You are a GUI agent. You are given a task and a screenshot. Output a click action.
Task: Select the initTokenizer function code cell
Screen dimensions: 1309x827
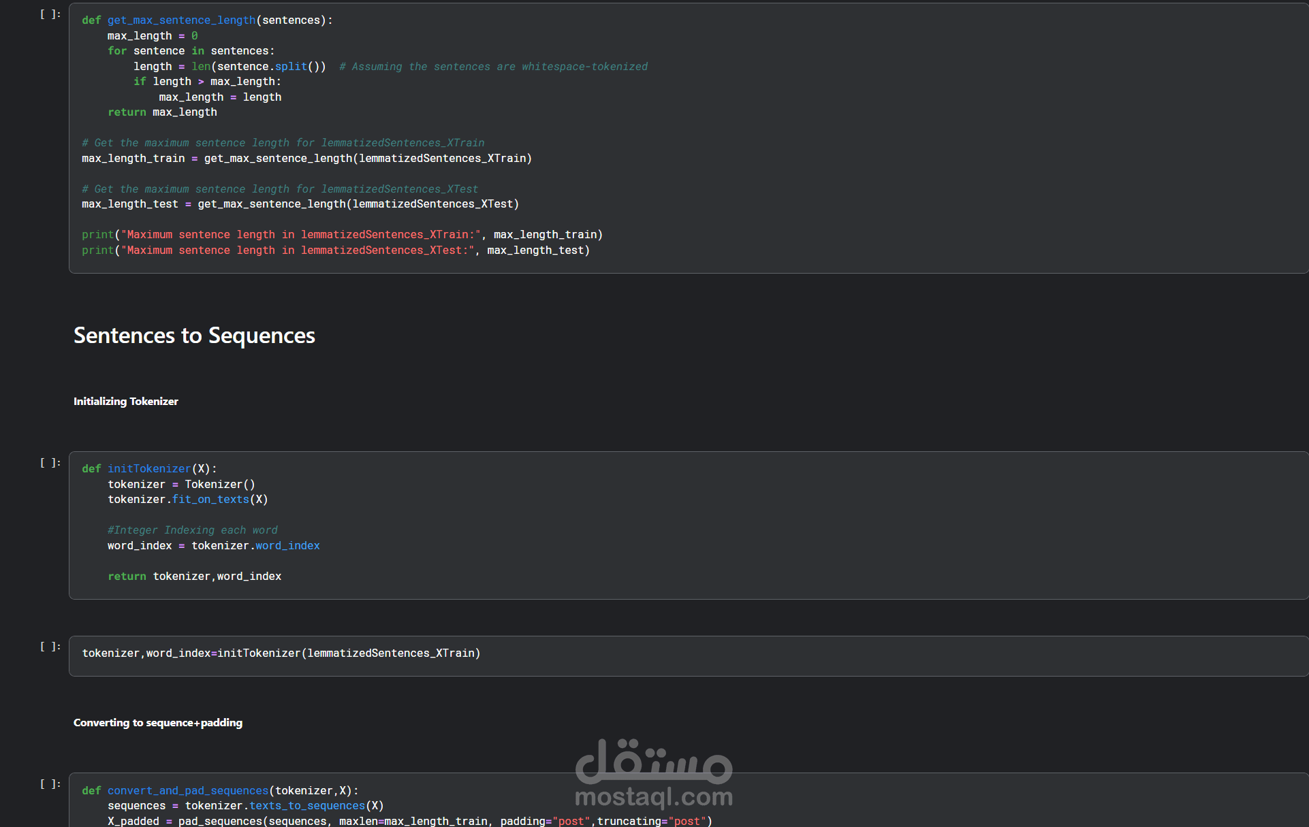(817, 524)
